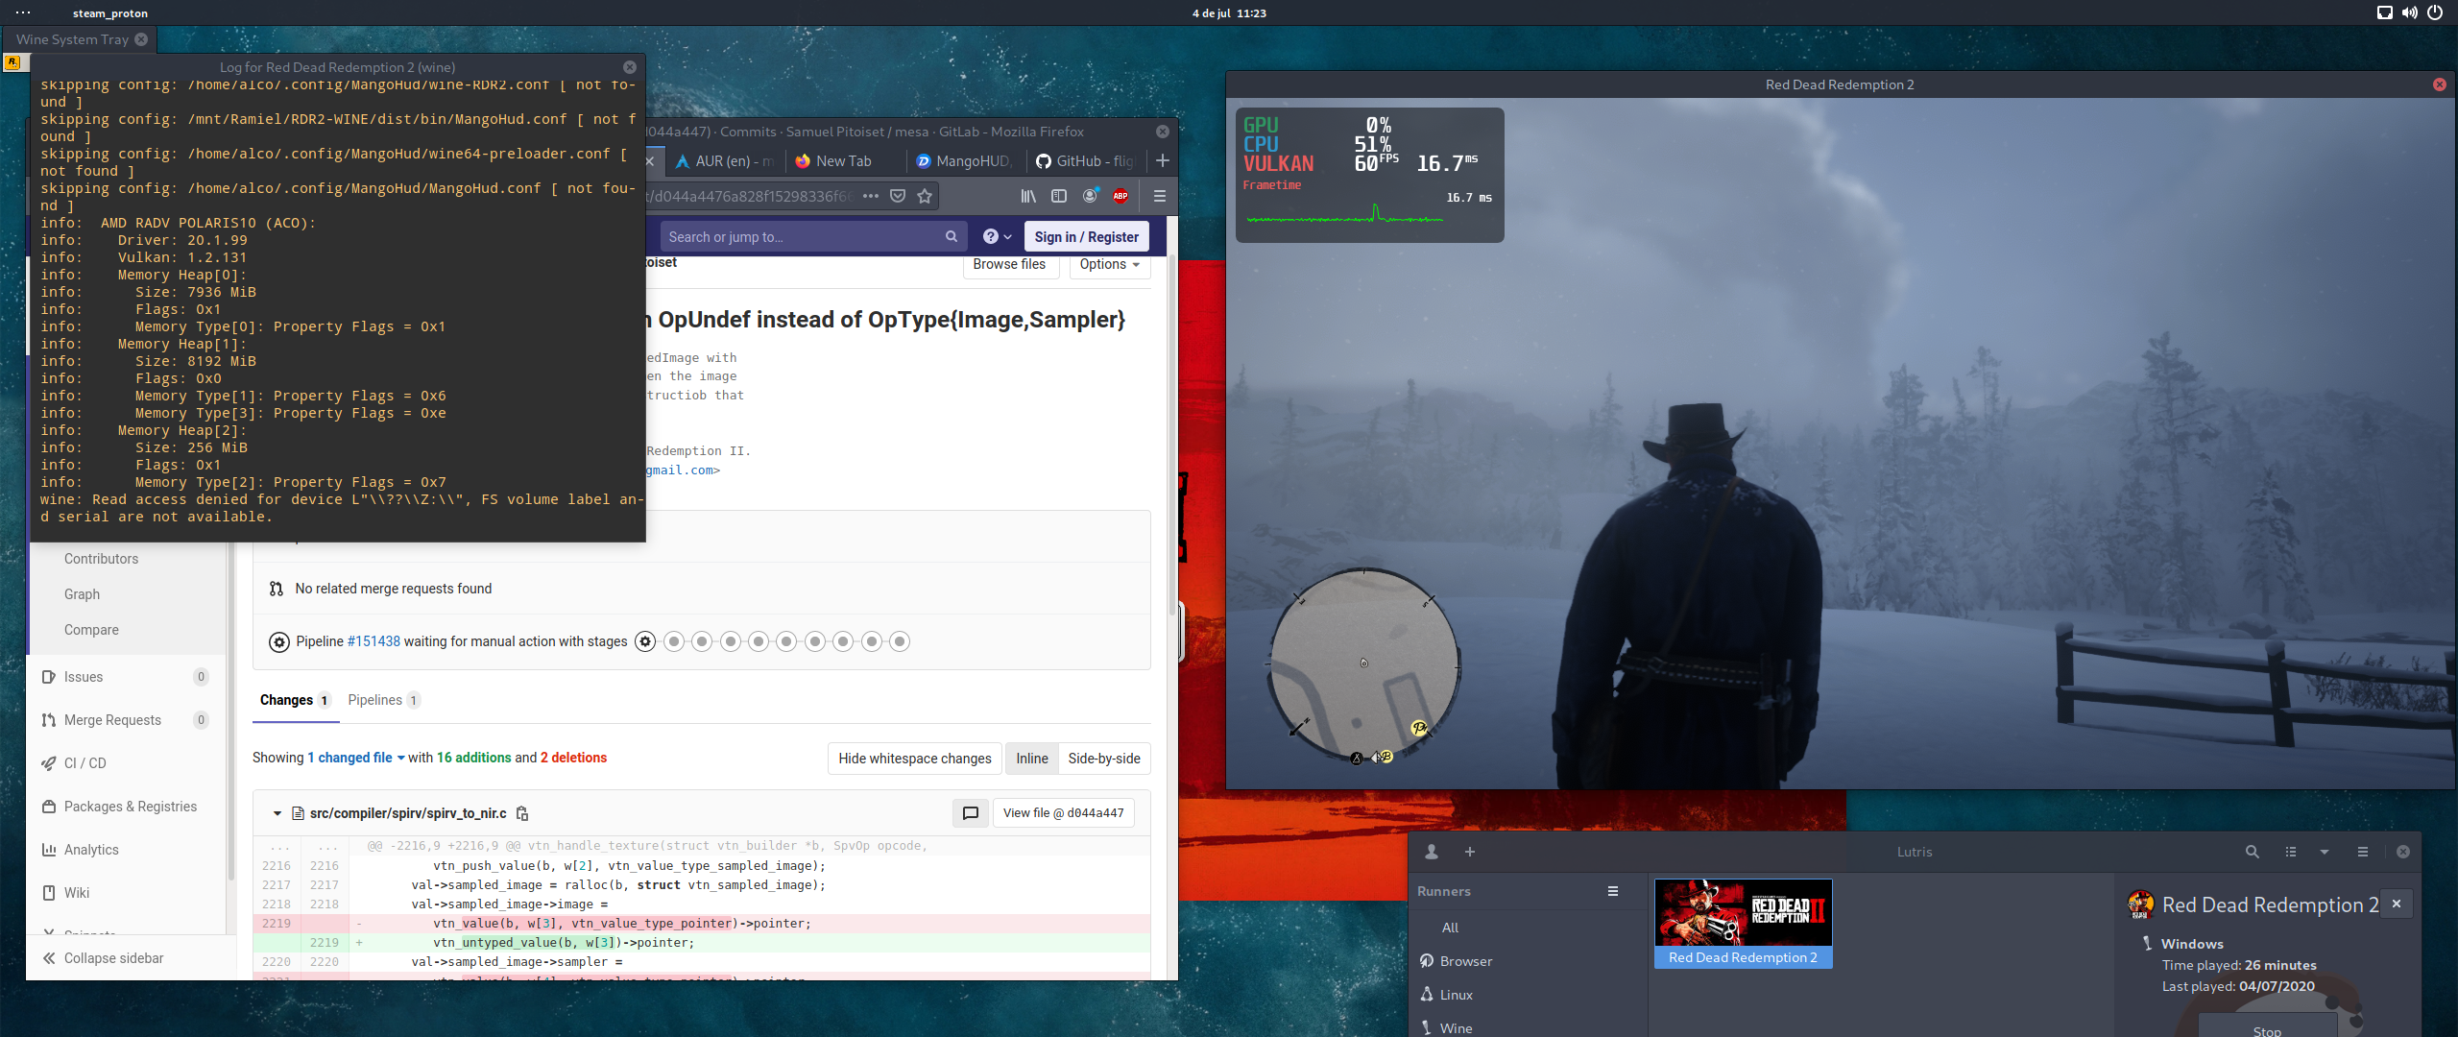Collapse the spirv_to_nir.c file diff
This screenshot has width=2458, height=1037.
point(277,813)
